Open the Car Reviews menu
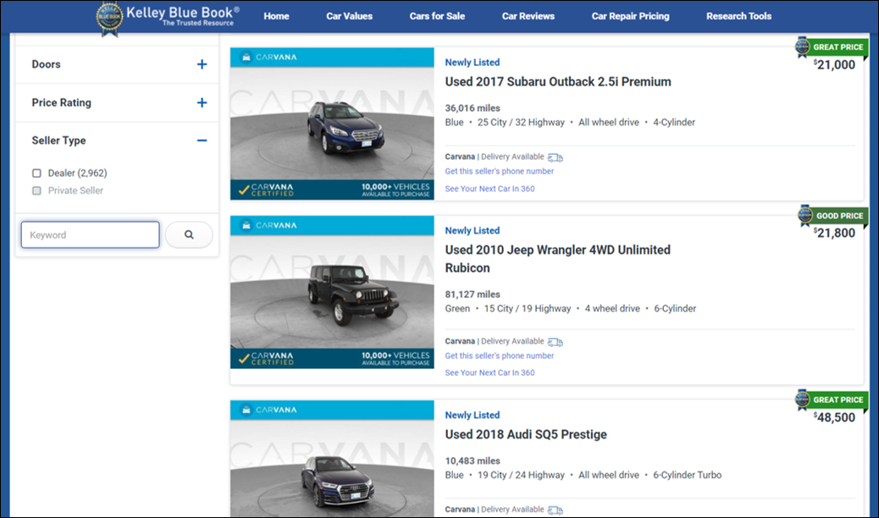This screenshot has height=518, width=879. click(528, 16)
